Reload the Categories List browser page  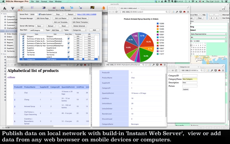point(176,70)
